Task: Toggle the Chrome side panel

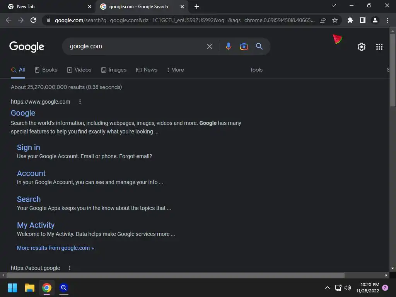Action: 363,20
